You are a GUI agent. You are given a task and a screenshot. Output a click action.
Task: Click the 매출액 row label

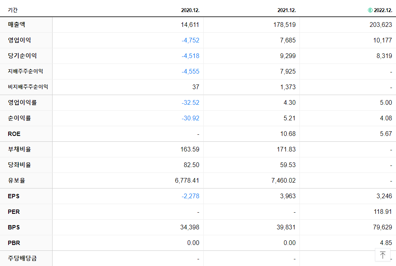point(16,25)
